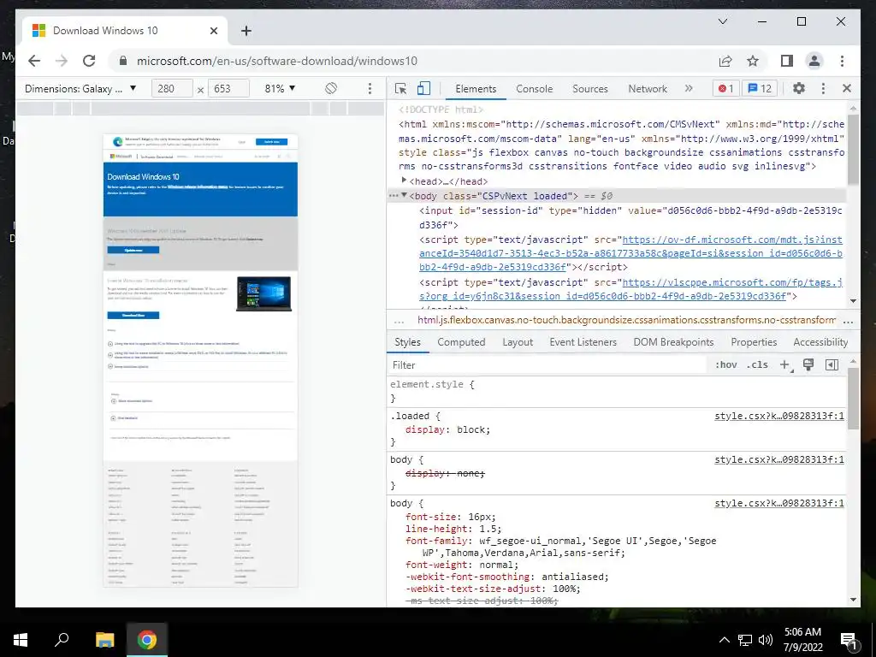Click the blue issues count badge
The width and height of the screenshot is (876, 657).
pos(760,88)
